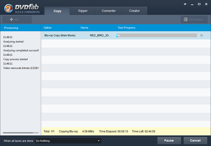This screenshot has height=146, width=211.
Task: Click the Copy process started log entry
Action: coord(15,59)
